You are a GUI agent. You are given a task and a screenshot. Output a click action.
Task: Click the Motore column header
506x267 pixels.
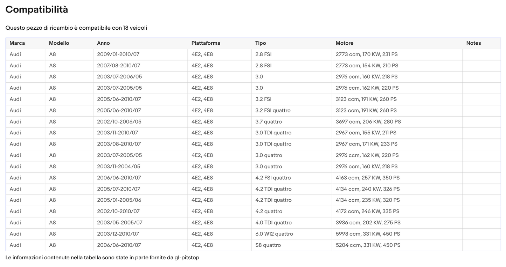[x=344, y=43]
